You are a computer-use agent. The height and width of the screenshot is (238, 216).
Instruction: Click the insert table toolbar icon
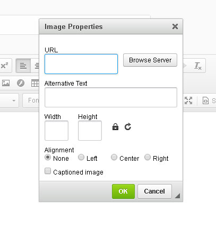click(35, 83)
